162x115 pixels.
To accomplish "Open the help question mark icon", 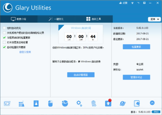I will (x=144, y=3).
